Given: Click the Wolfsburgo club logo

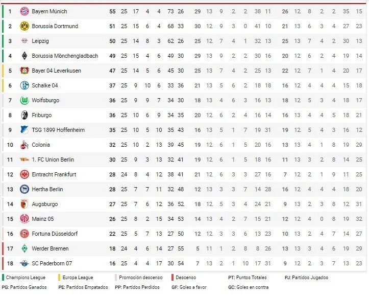Looking at the screenshot, I should [24, 100].
